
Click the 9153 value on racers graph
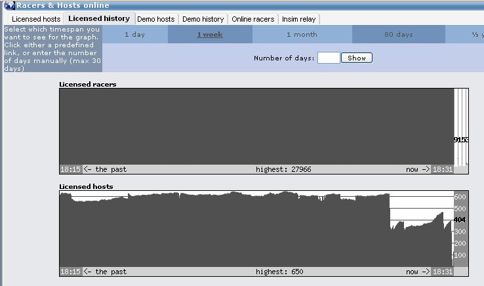461,140
